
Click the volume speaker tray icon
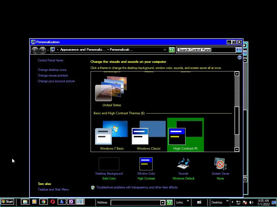click(251, 203)
